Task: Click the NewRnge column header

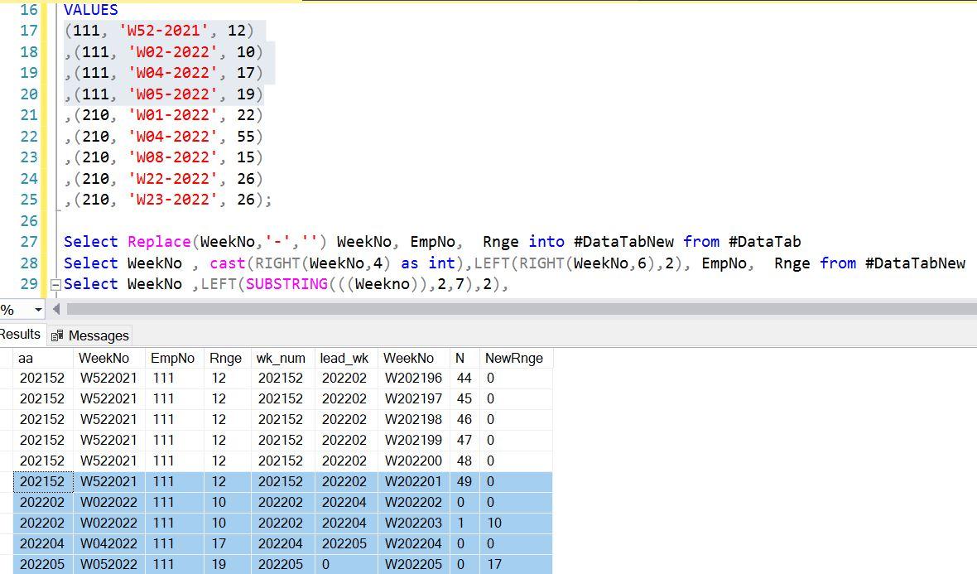Action: 514,358
